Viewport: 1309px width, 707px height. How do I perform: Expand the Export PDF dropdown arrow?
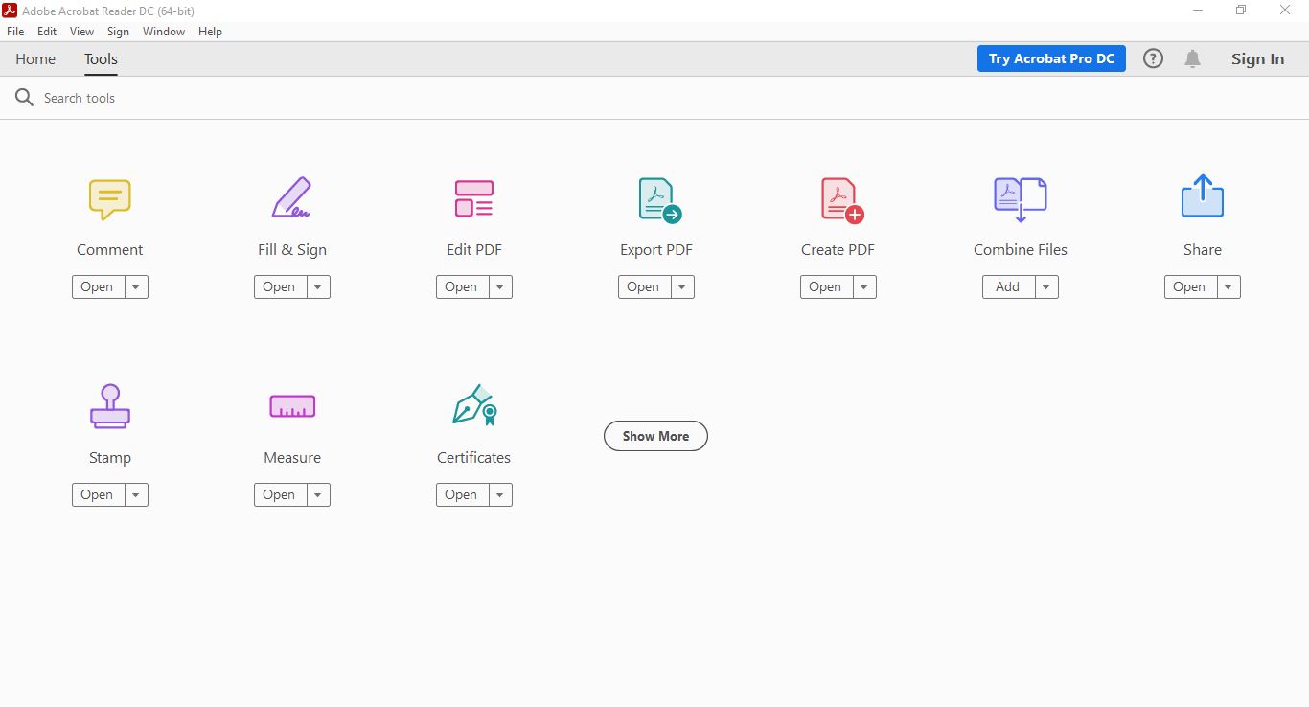pos(682,286)
